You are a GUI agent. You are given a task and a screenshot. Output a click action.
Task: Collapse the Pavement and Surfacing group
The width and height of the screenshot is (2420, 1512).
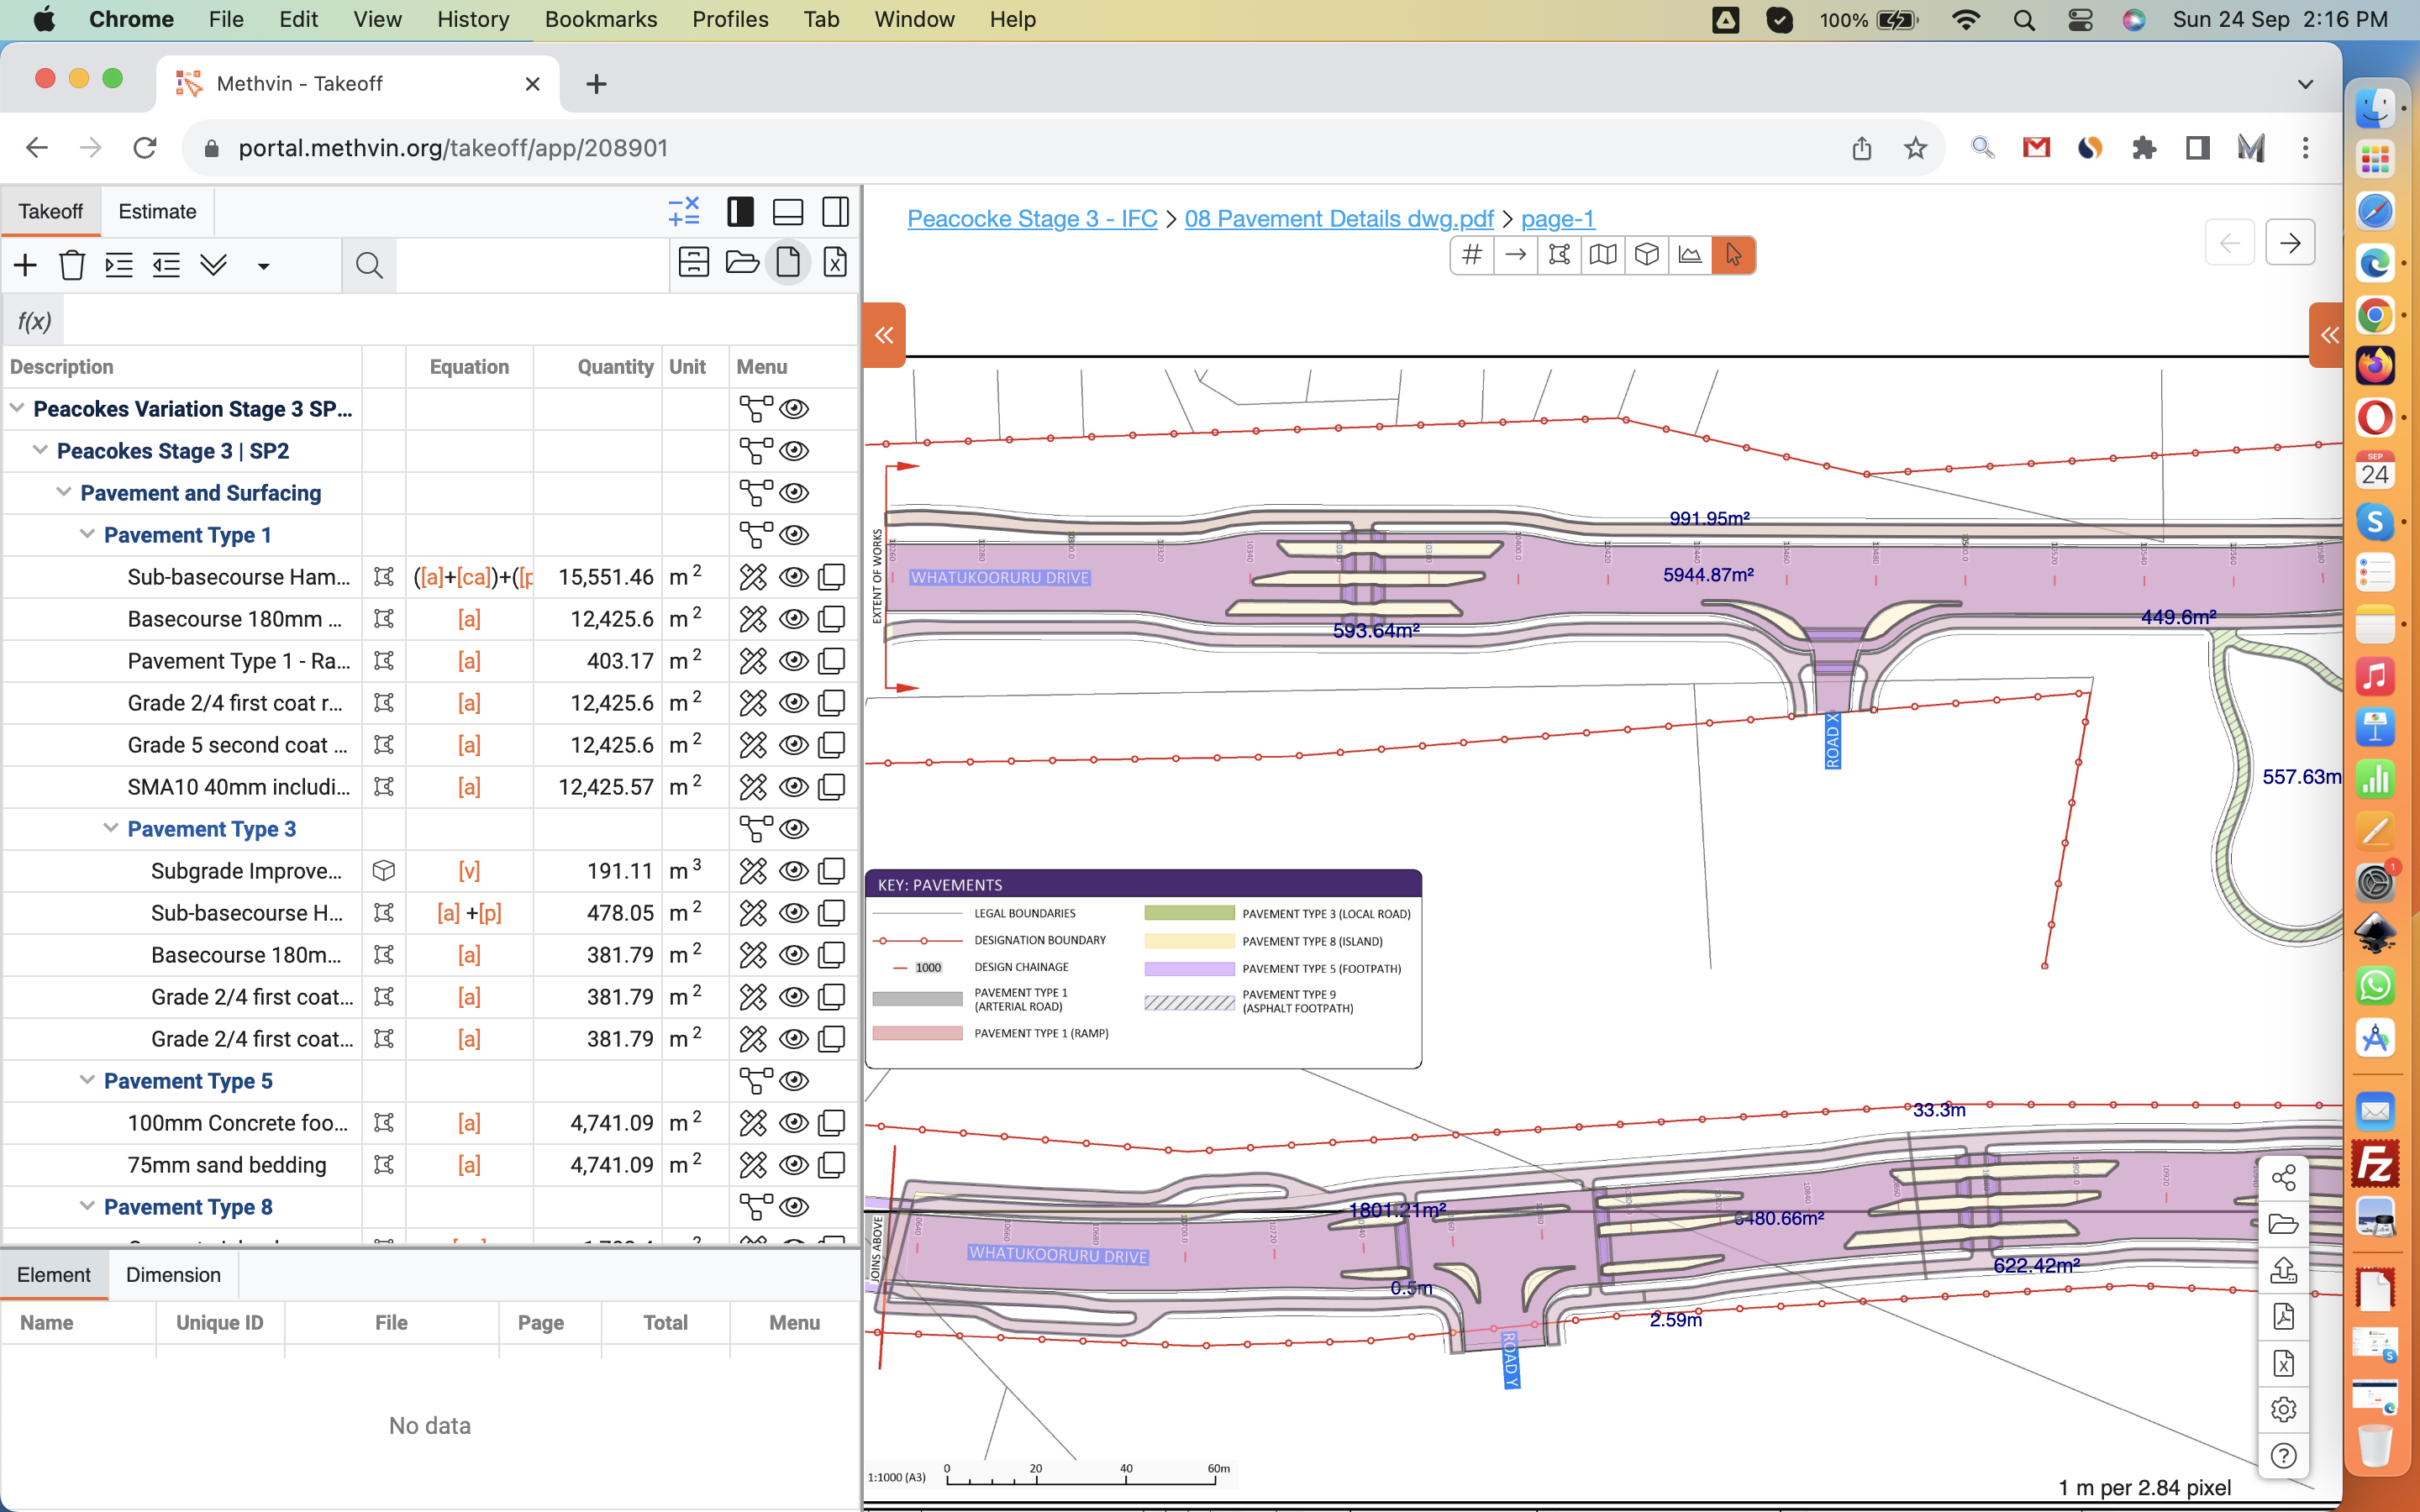pos(64,493)
